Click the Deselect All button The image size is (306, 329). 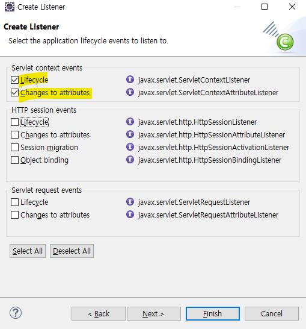tap(72, 251)
